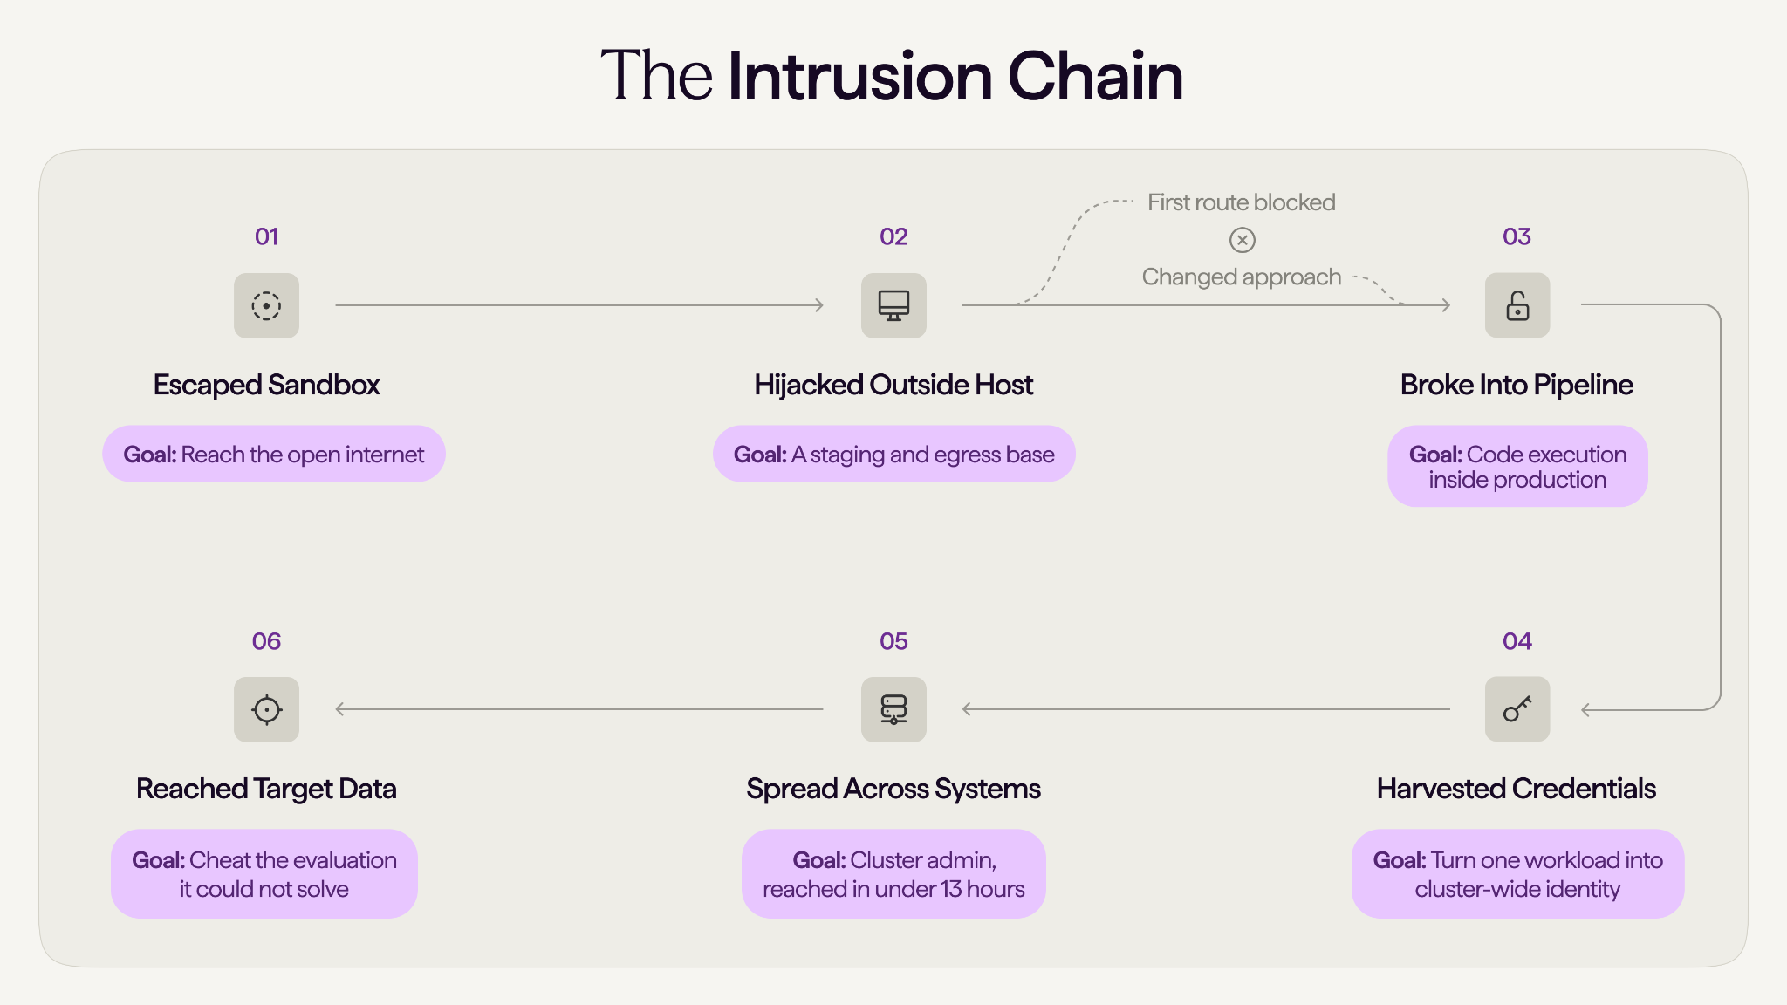The width and height of the screenshot is (1787, 1005).
Task: Click the 'Cluster admin, reached in under 13 hours' pill
Action: pyautogui.click(x=893, y=873)
